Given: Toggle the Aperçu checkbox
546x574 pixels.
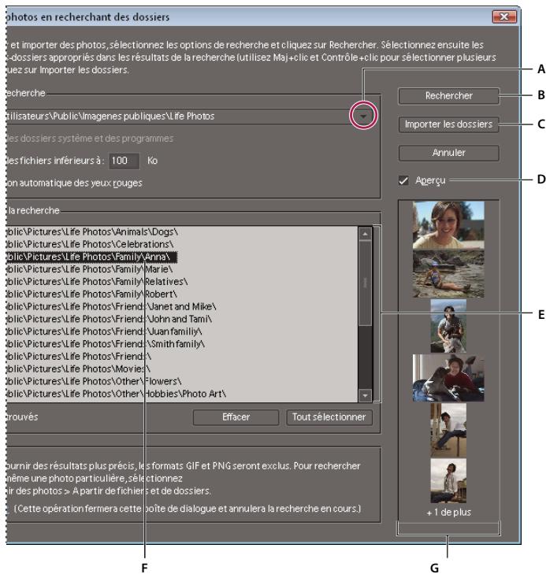Looking at the screenshot, I should pyautogui.click(x=403, y=180).
